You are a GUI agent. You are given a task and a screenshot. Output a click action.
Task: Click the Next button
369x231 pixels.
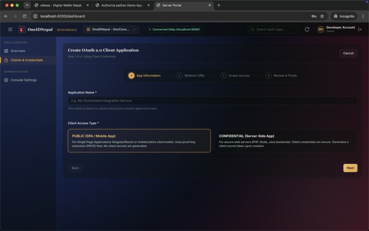coord(350,168)
